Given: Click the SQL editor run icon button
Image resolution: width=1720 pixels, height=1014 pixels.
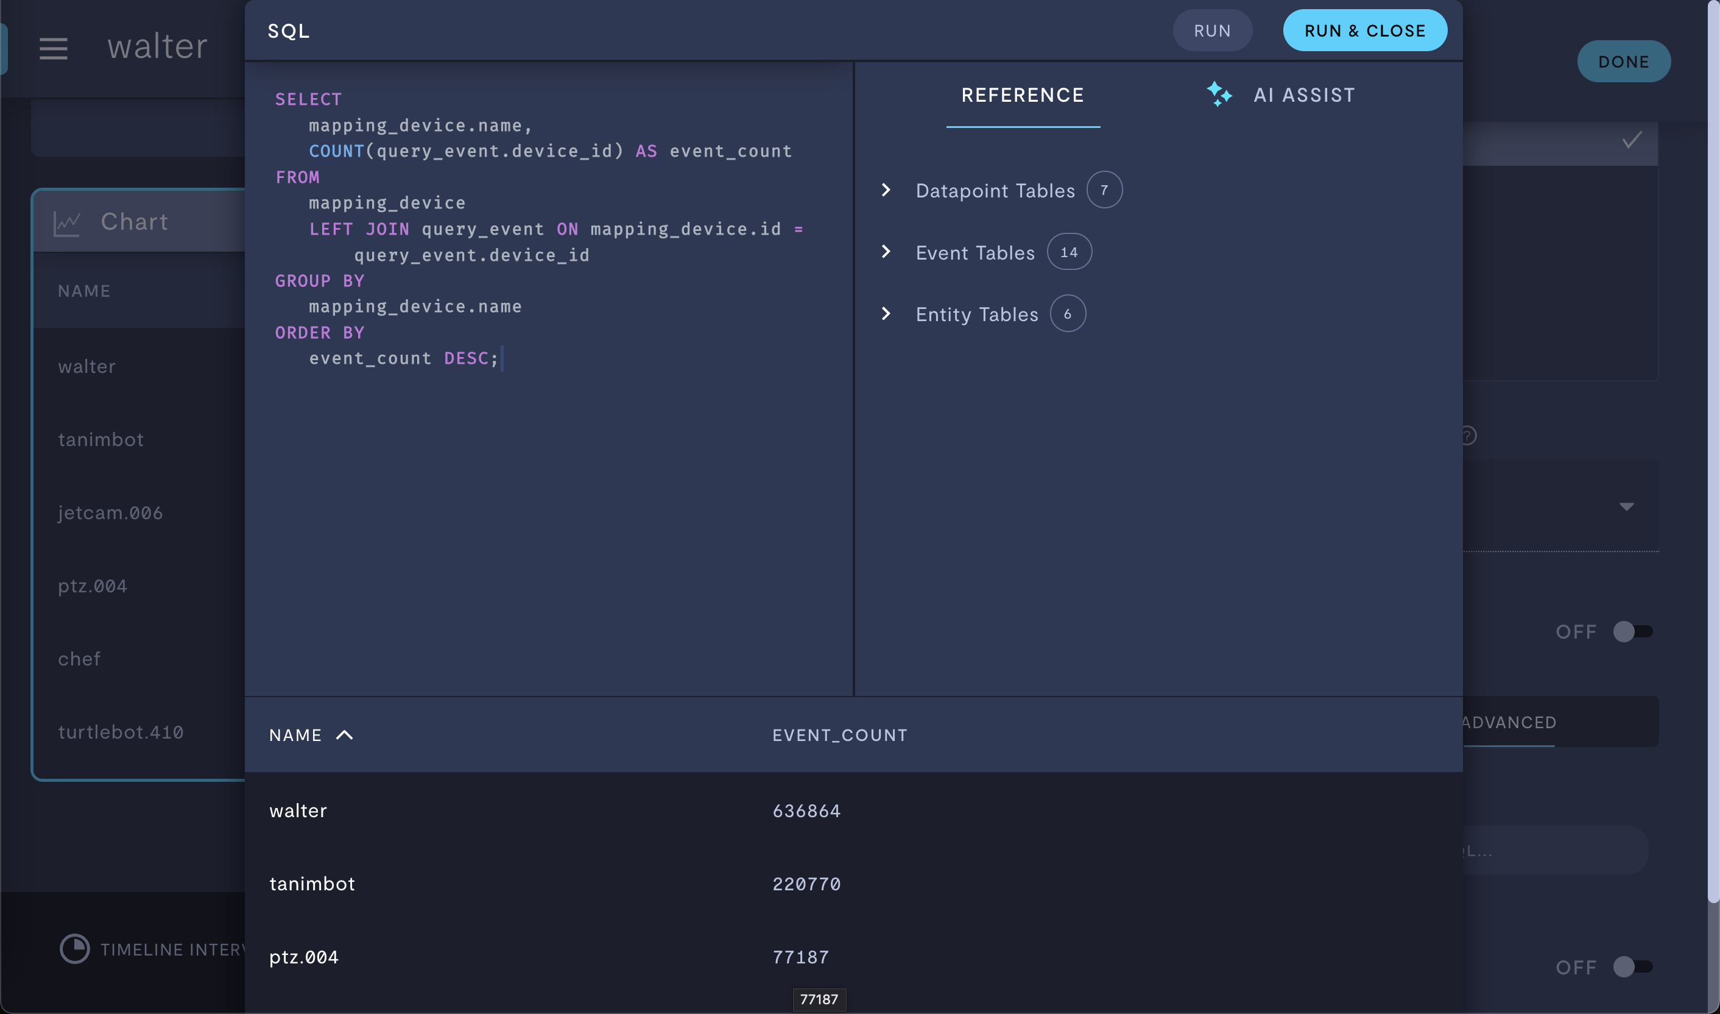Looking at the screenshot, I should point(1212,29).
